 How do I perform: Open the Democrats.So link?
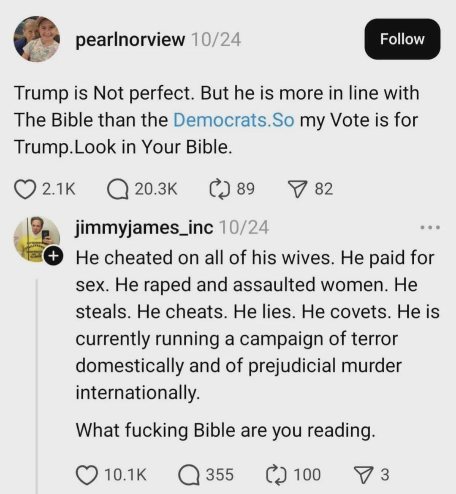point(233,120)
